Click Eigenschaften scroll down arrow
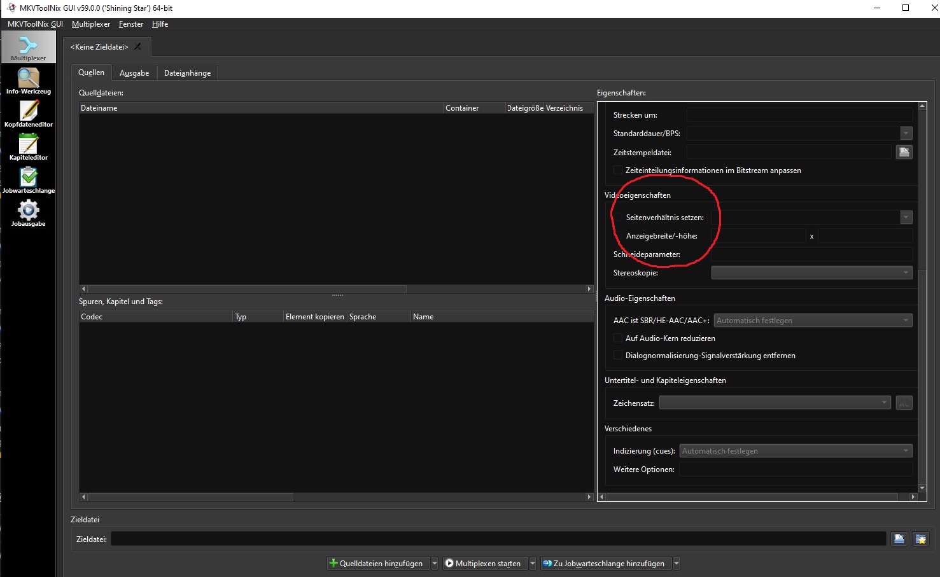The width and height of the screenshot is (940, 577). [x=922, y=489]
